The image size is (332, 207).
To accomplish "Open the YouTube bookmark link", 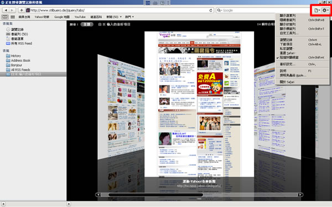I will (x=80, y=17).
